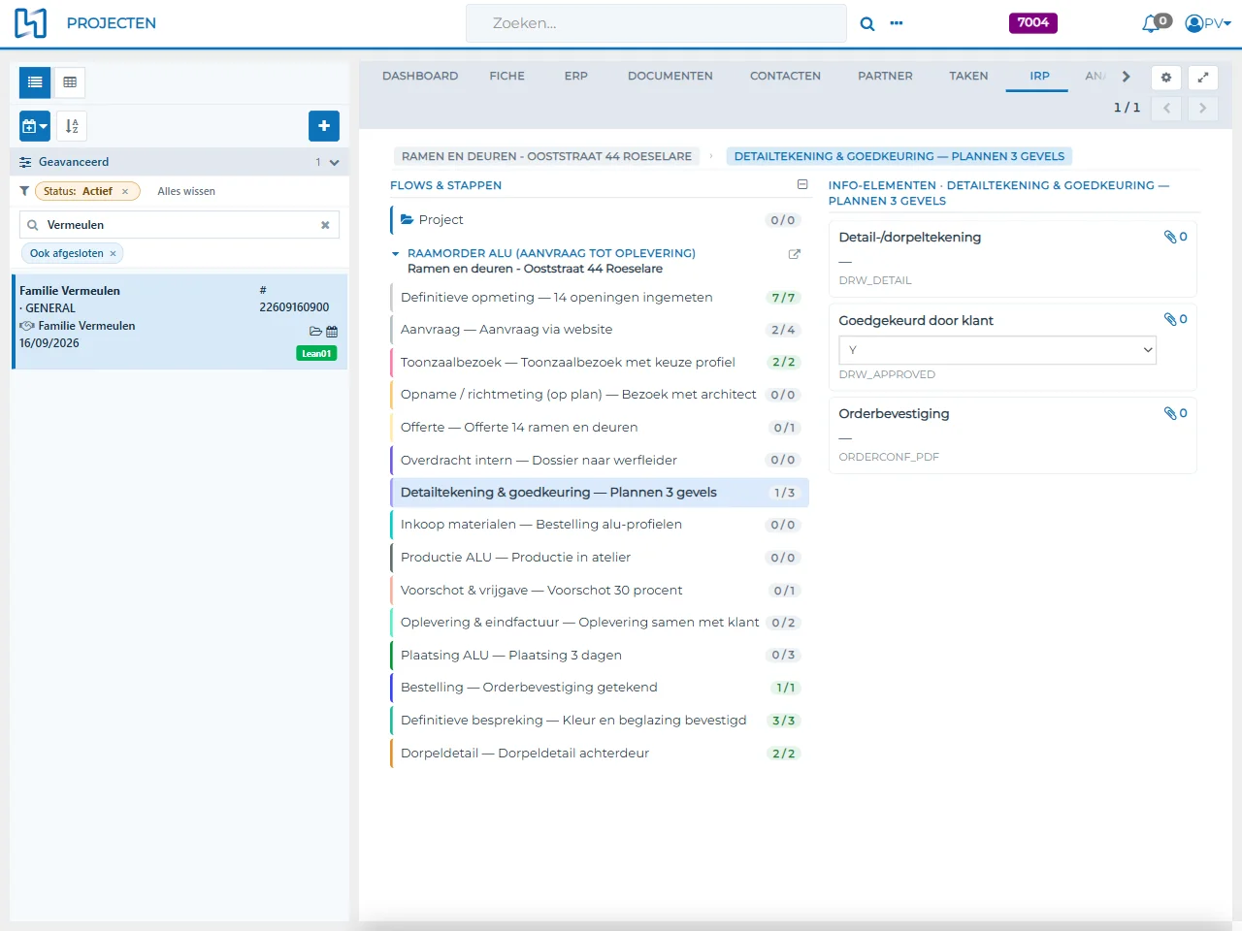
Task: Open the DOCUMENTEN tab
Action: [x=670, y=76]
